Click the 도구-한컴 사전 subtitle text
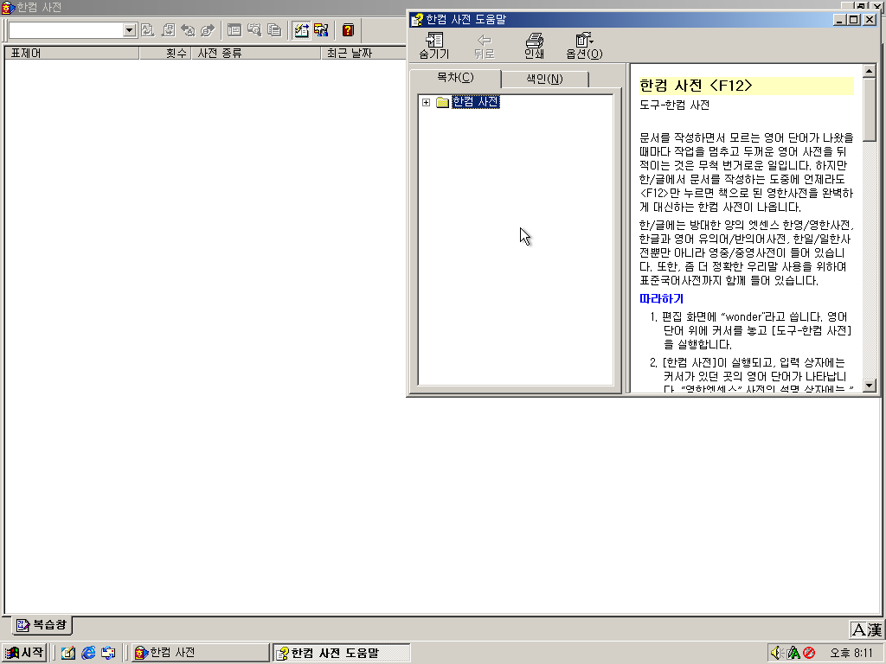 674,105
